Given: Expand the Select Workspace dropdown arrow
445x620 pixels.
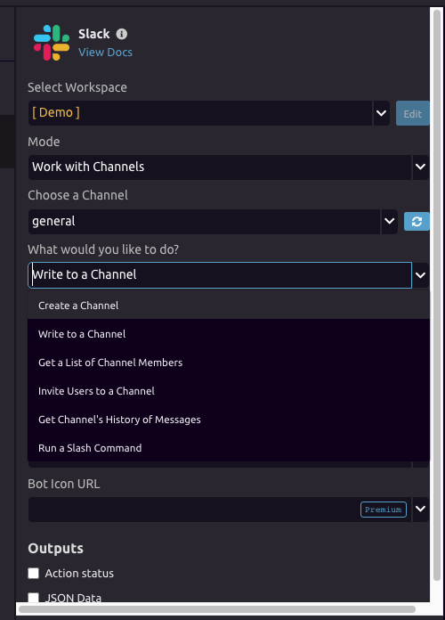Looking at the screenshot, I should [382, 113].
